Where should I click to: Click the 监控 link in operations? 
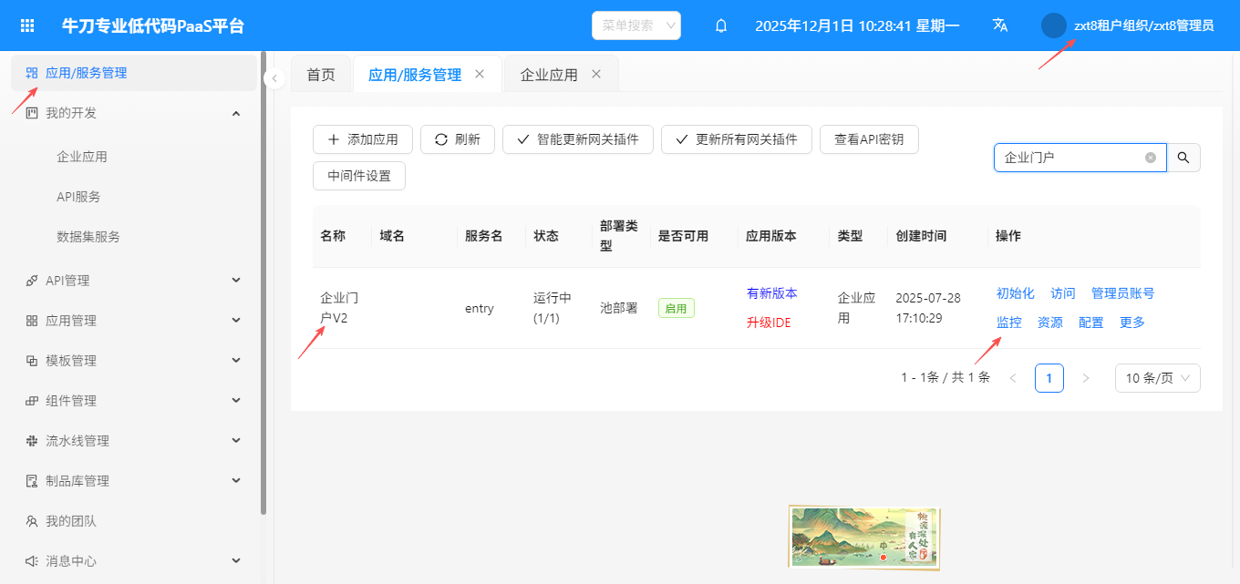[x=1008, y=323]
